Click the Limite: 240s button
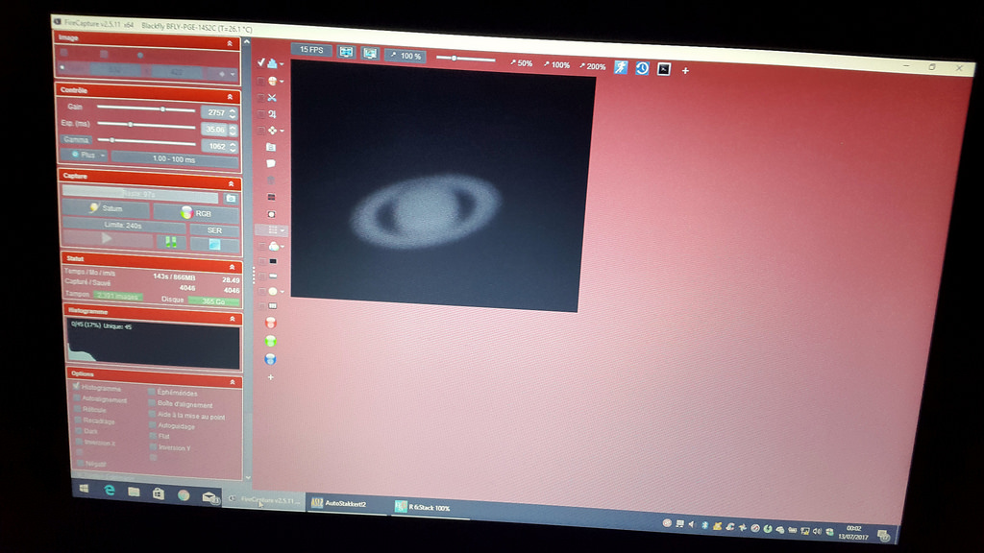 click(x=123, y=225)
